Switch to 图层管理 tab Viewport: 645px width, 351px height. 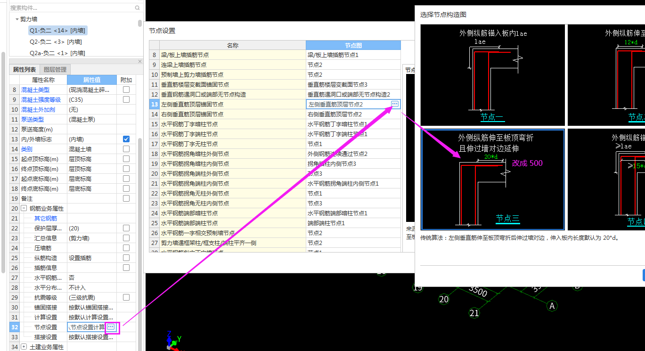[x=55, y=70]
